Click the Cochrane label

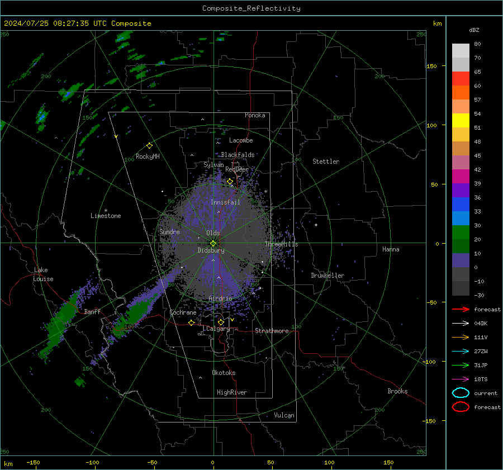click(x=183, y=312)
